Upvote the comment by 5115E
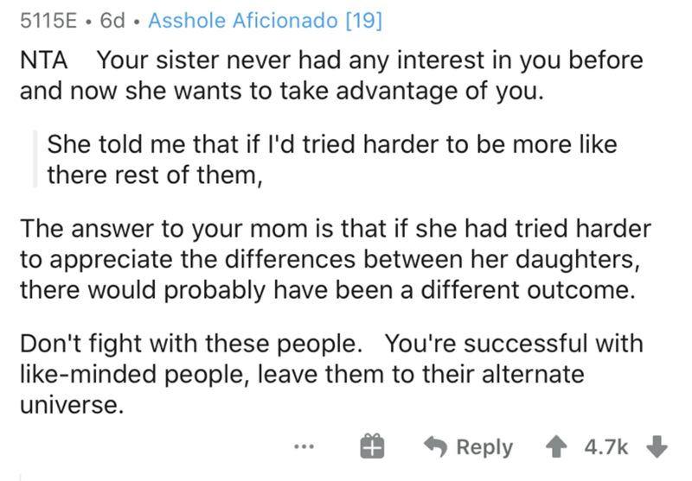692x481 pixels. click(556, 446)
